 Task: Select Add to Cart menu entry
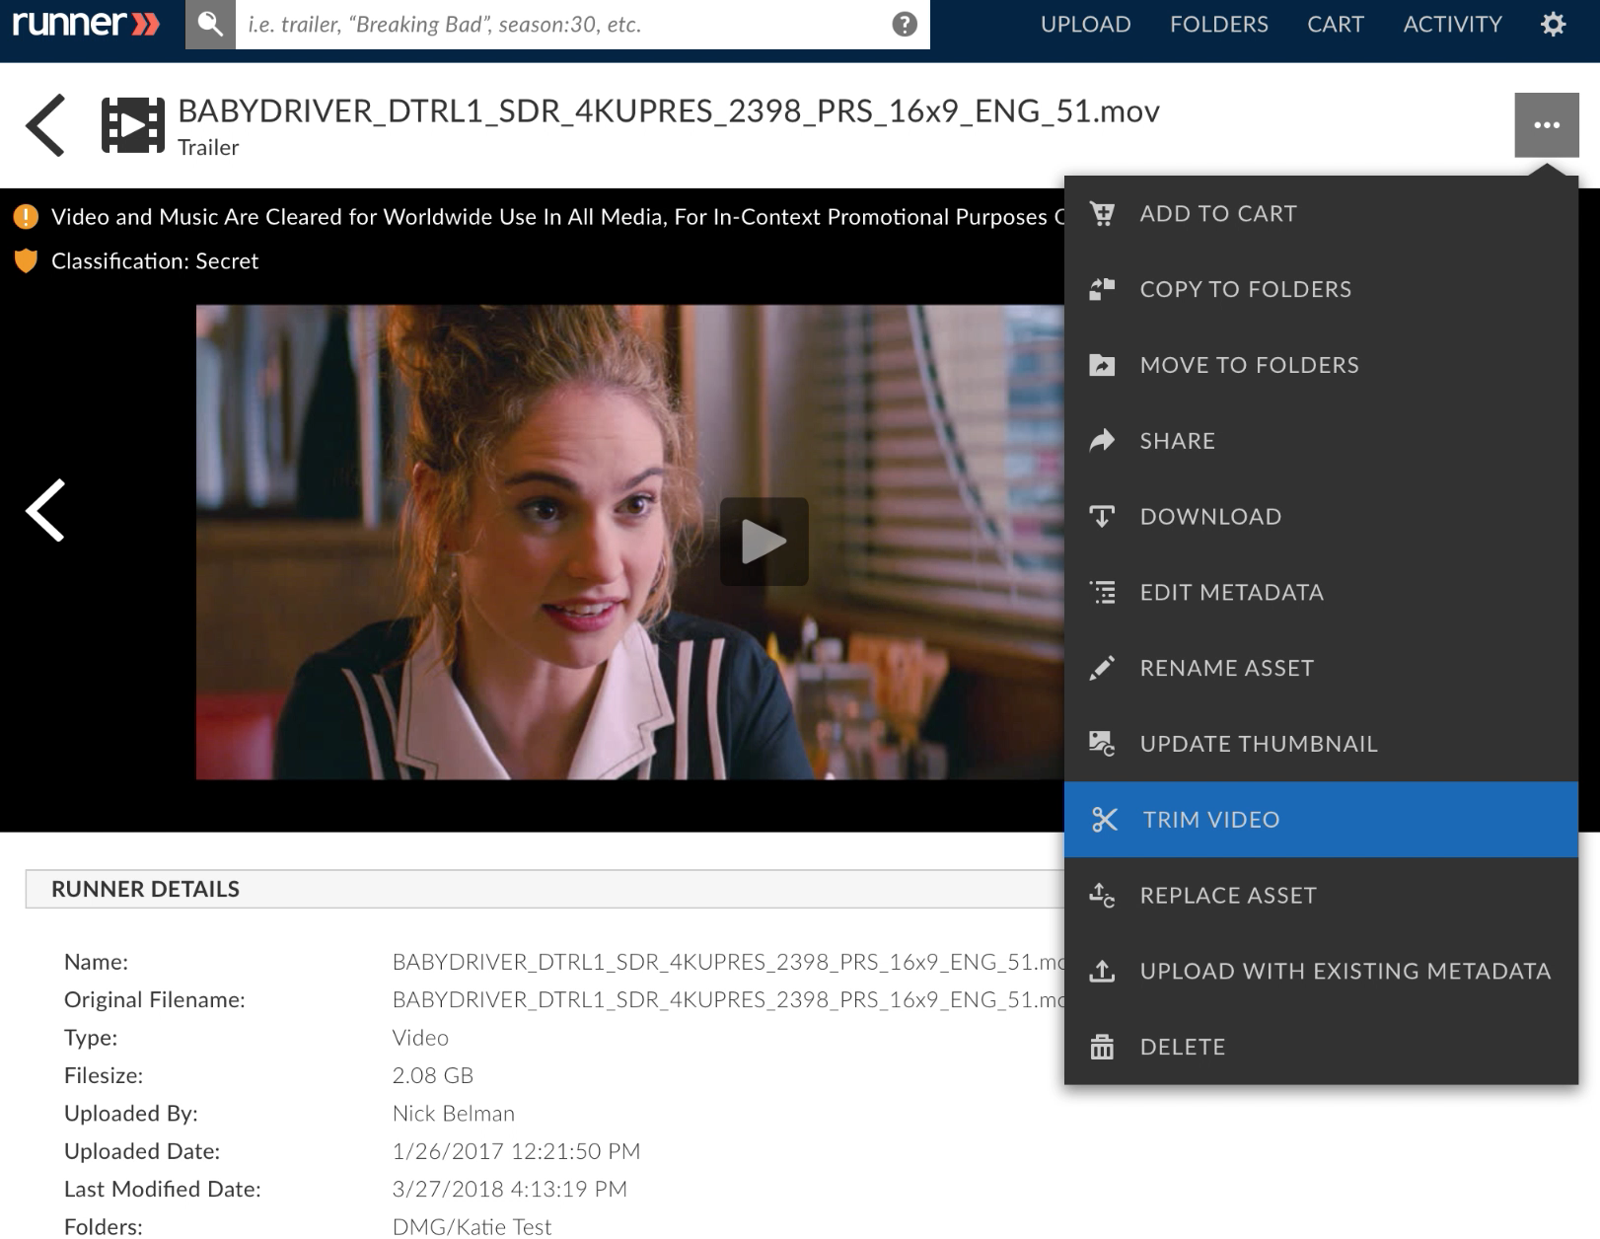point(1321,213)
